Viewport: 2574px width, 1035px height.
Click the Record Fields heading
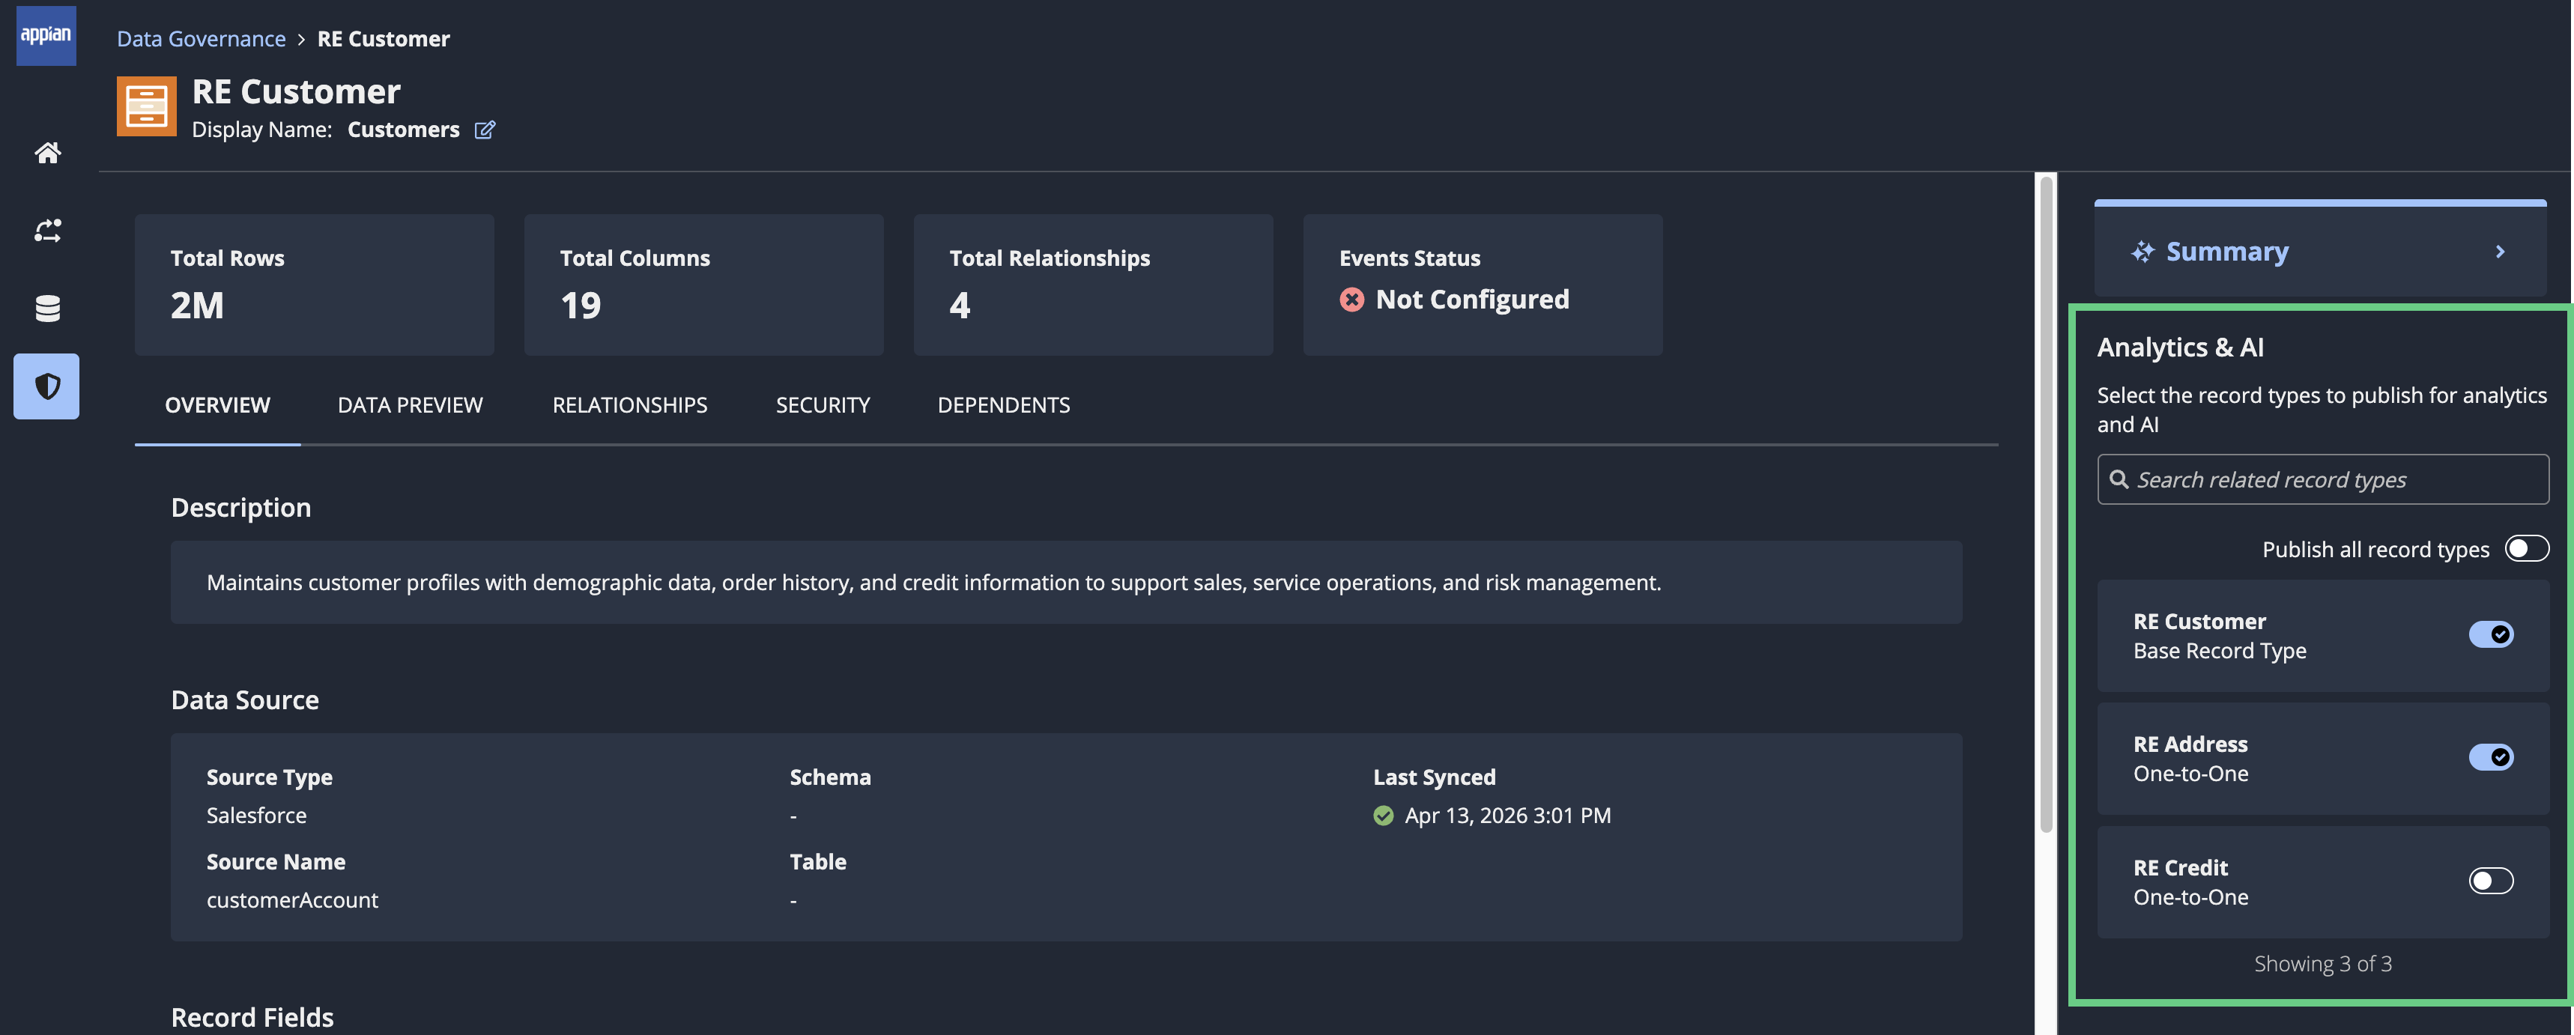252,1017
